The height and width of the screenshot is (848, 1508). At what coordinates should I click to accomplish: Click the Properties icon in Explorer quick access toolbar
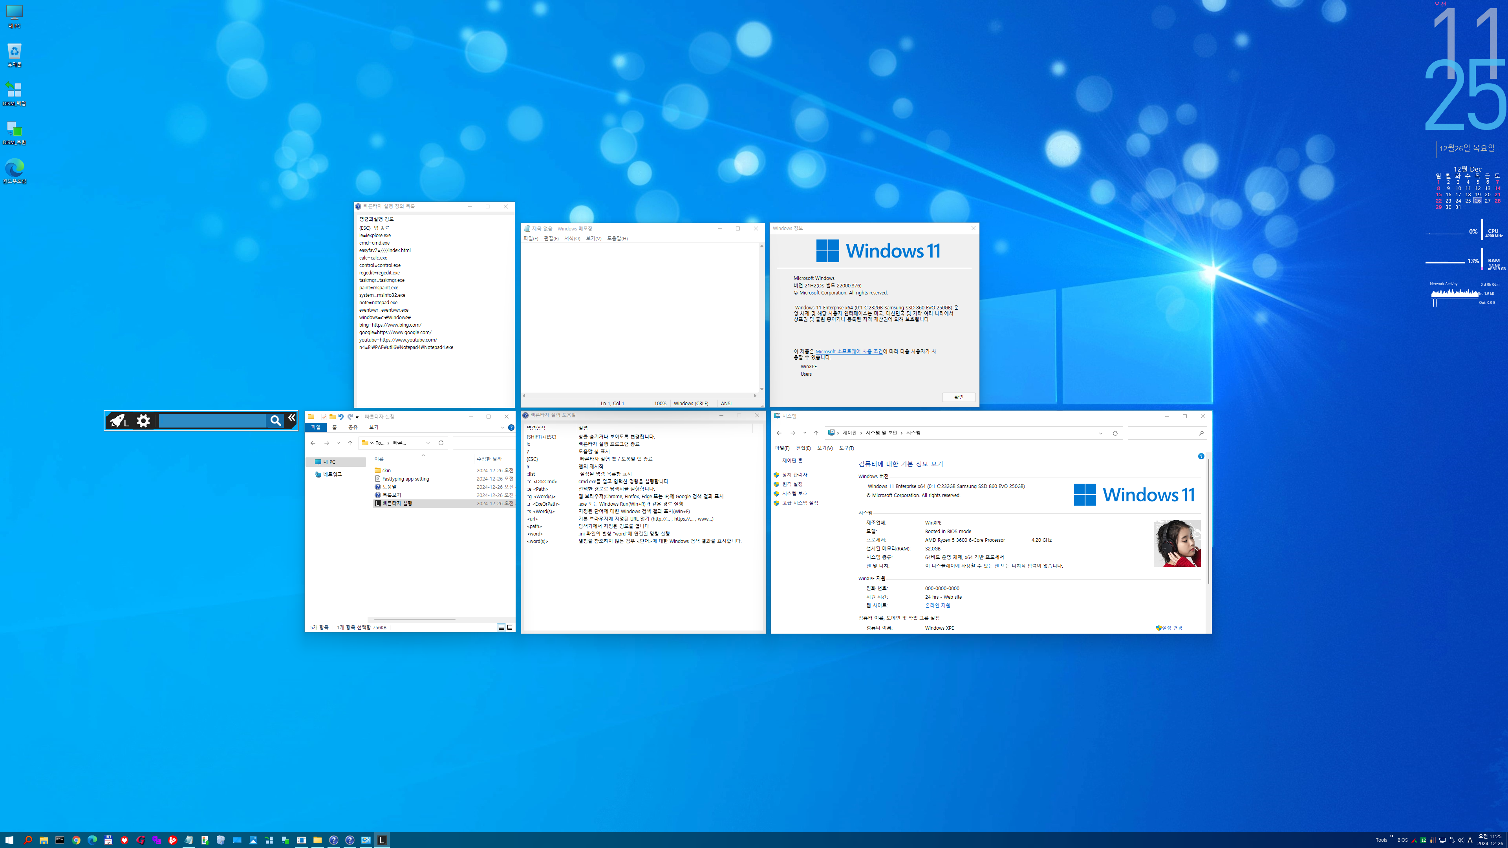(324, 417)
